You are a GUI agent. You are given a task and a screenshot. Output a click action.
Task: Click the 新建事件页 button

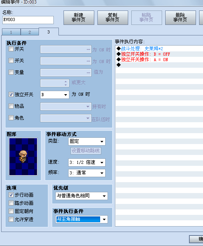point(79,18)
